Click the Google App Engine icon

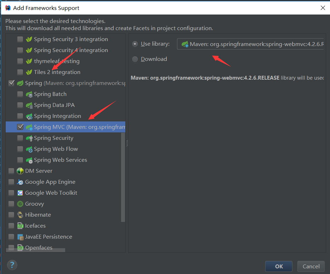tap(20, 182)
